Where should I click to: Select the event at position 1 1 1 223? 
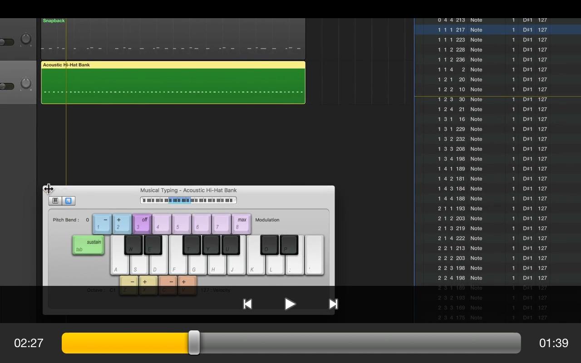(497, 40)
